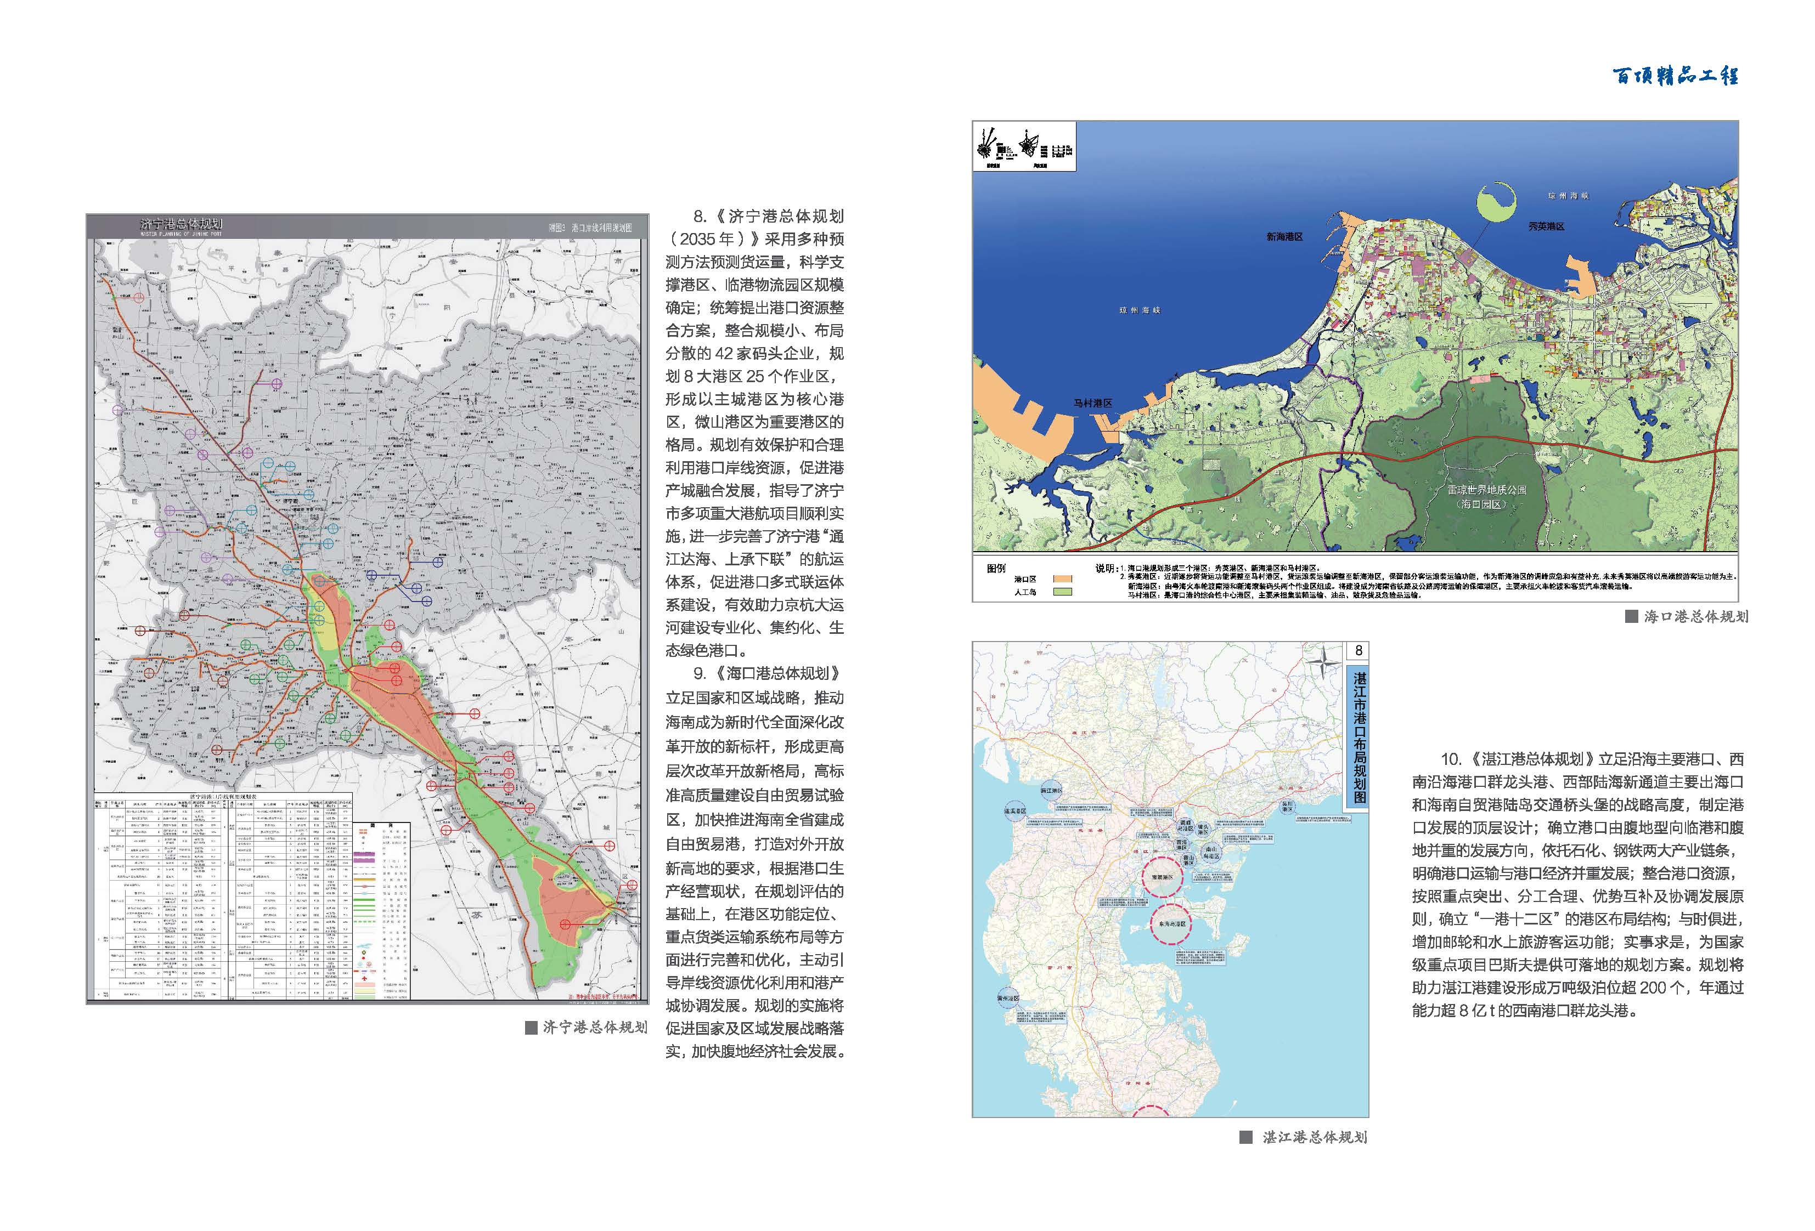The image size is (1815, 1231).
Task: Select the green 人工岛 legend swatch
Action: tap(1062, 593)
